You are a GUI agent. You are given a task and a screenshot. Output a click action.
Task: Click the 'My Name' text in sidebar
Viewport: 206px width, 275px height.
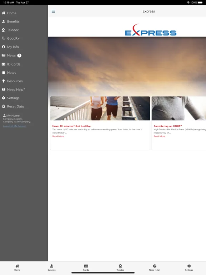pos(13,116)
